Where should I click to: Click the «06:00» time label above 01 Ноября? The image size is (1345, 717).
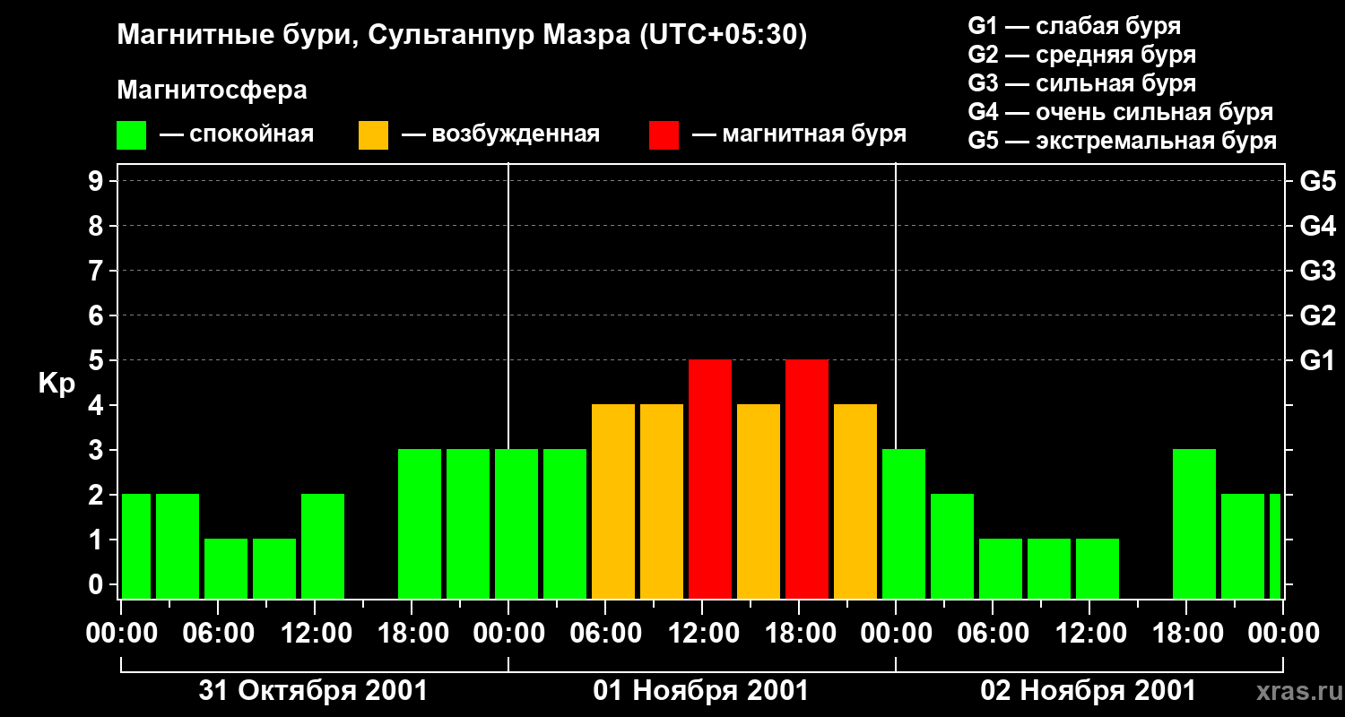point(605,634)
